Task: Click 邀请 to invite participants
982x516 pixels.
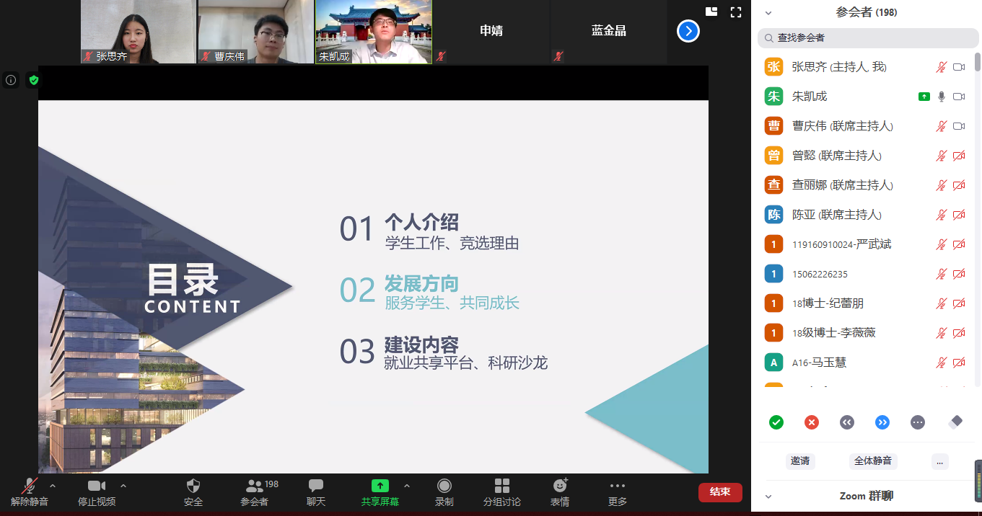Action: [x=799, y=462]
